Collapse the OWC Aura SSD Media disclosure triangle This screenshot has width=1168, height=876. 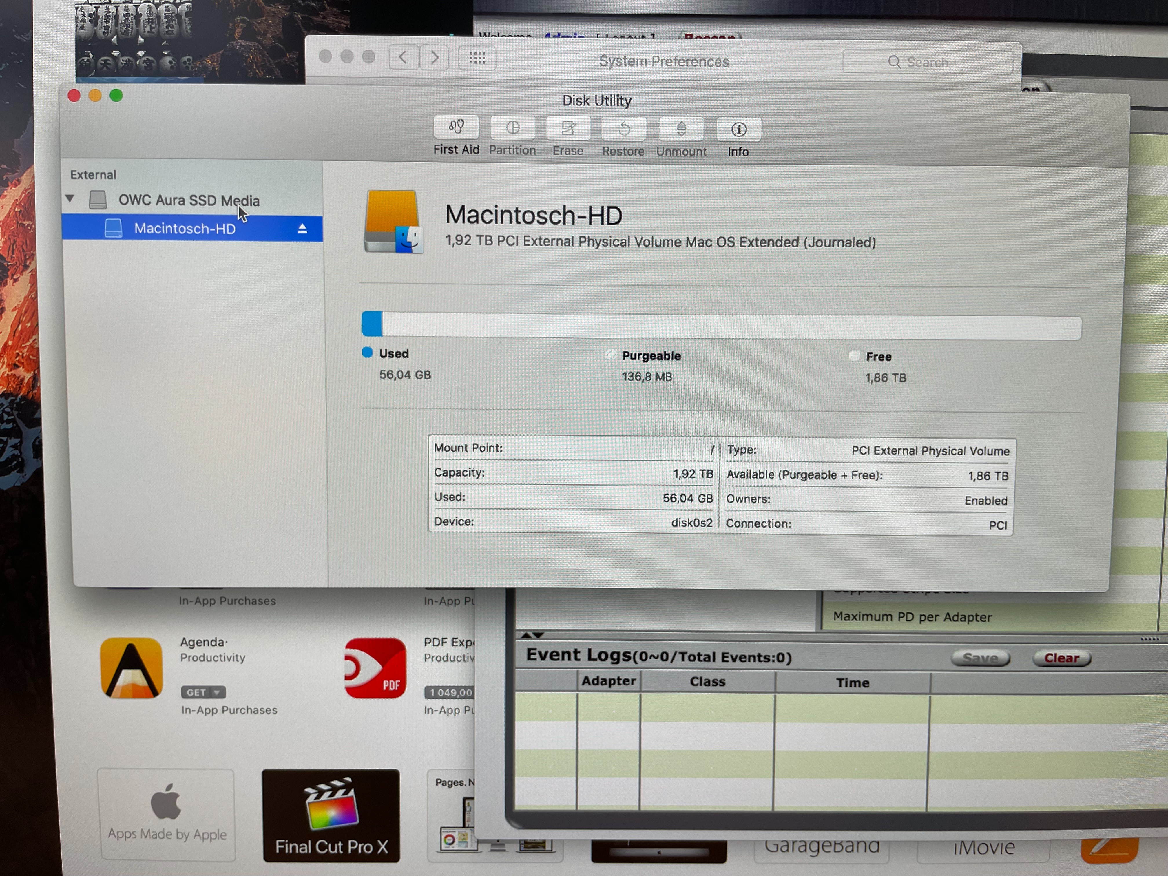[x=70, y=198]
